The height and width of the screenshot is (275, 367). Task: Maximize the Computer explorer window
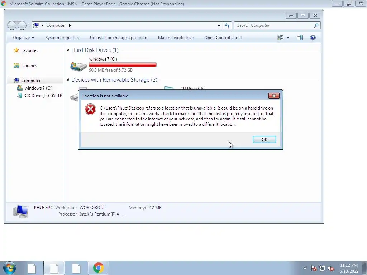pyautogui.click(x=303, y=16)
